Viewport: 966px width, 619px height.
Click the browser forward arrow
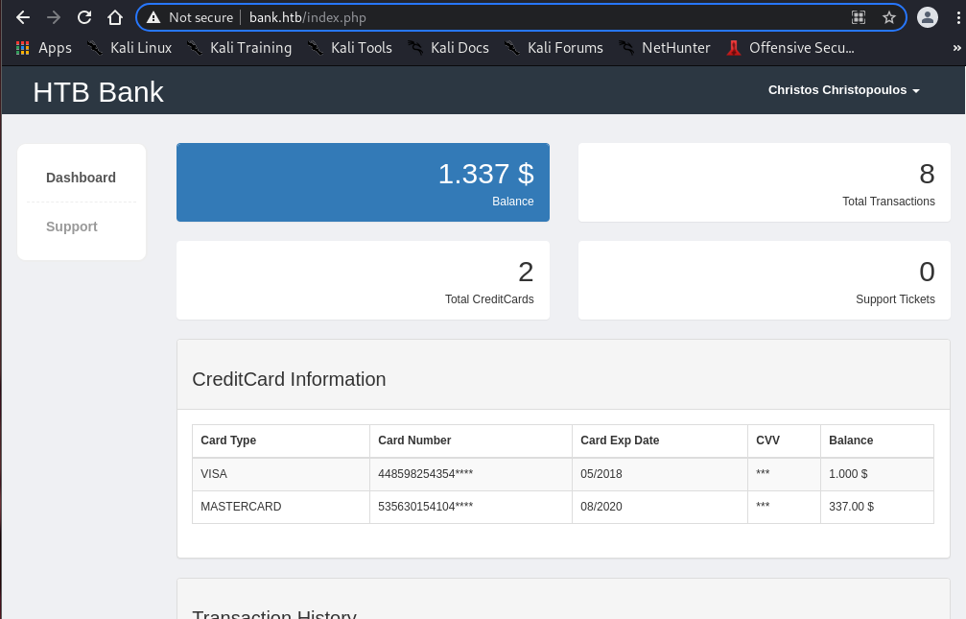click(x=54, y=17)
